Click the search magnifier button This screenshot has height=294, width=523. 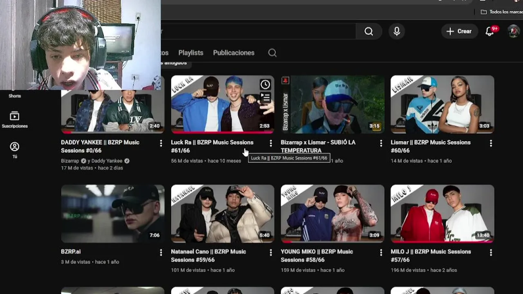coord(369,31)
